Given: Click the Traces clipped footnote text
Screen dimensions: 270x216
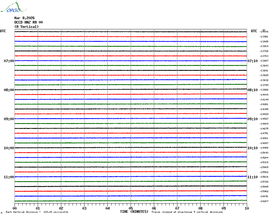Looking at the screenshot, I should click(187, 212).
